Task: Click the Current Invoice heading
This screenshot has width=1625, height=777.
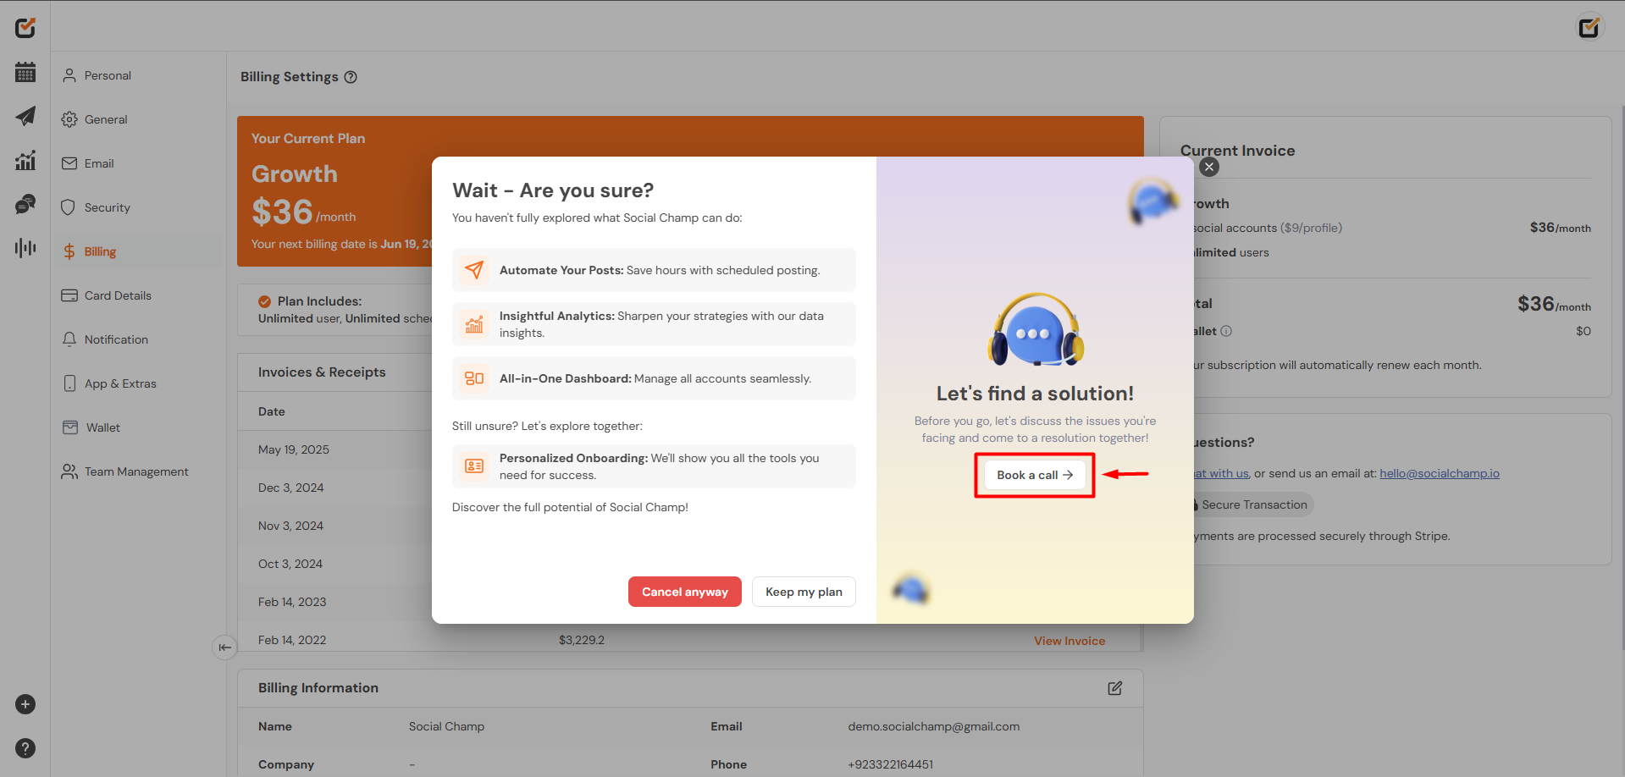Action: (x=1238, y=151)
